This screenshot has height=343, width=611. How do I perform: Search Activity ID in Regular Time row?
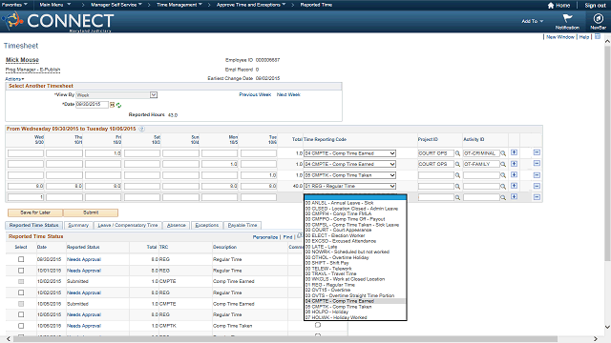pyautogui.click(x=503, y=187)
